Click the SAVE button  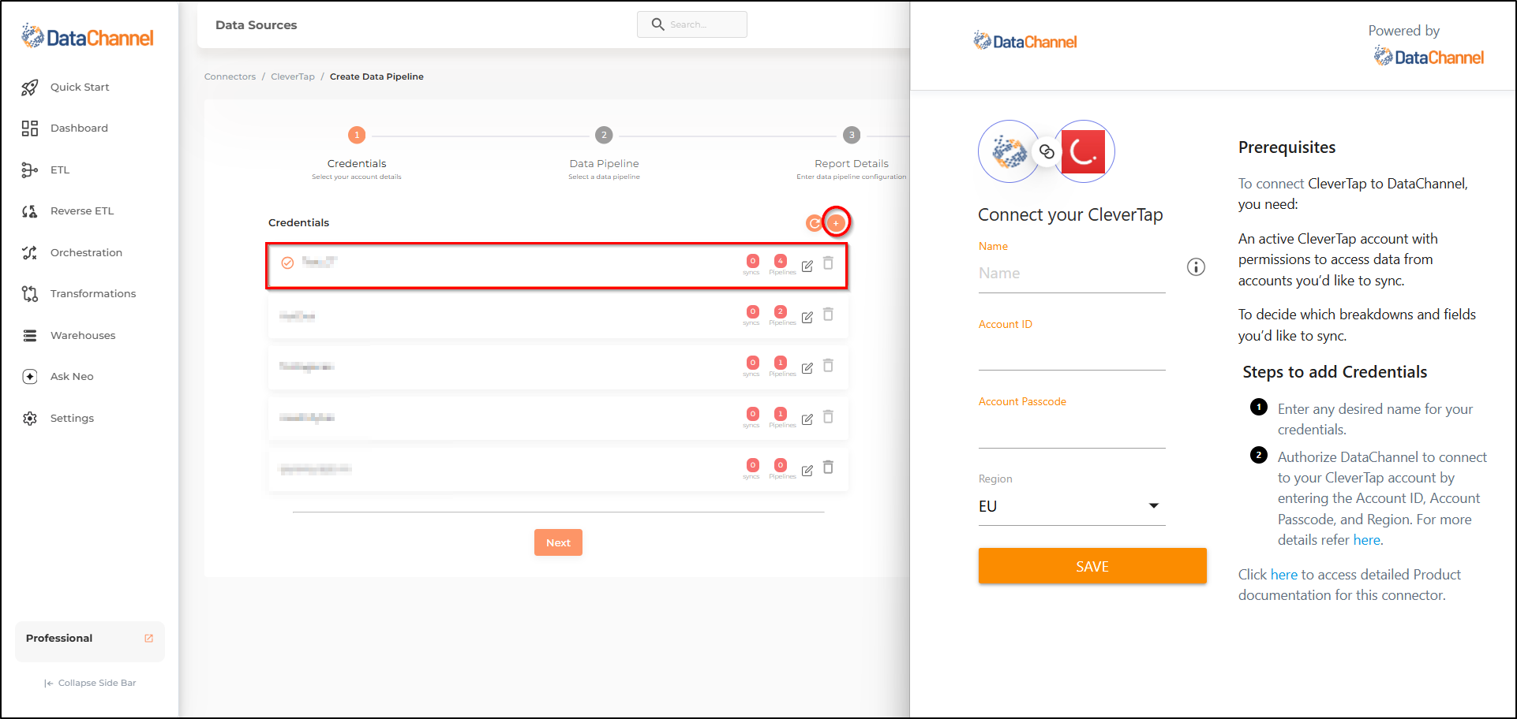click(1092, 566)
